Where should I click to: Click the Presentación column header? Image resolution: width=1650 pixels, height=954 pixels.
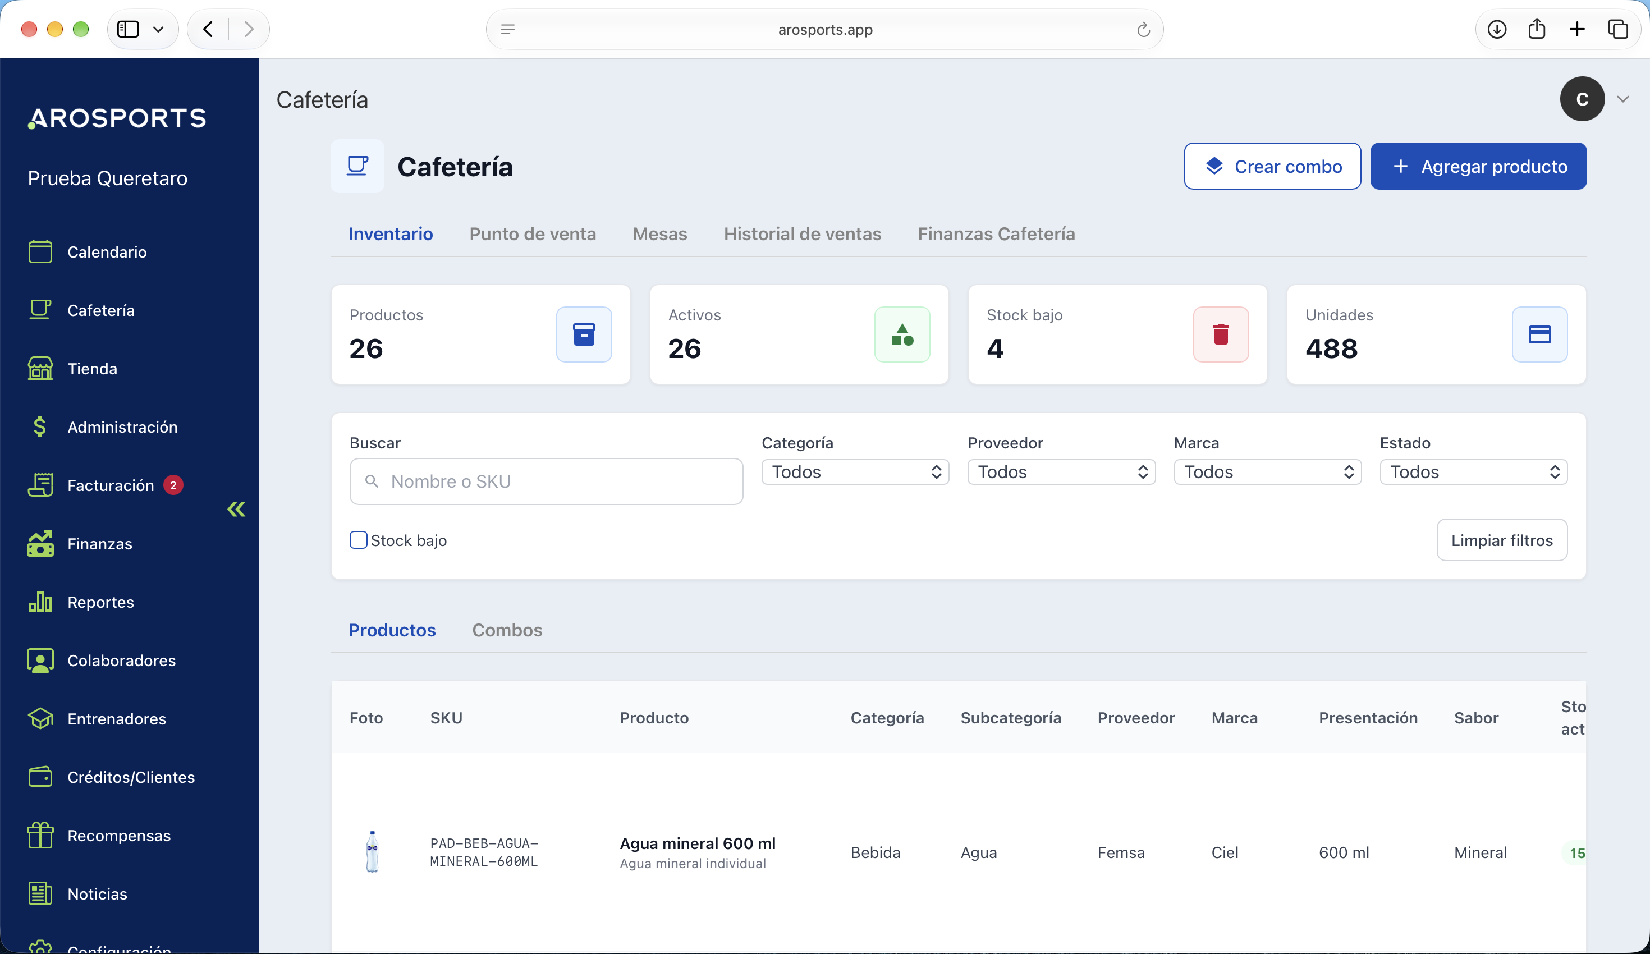[1368, 718]
